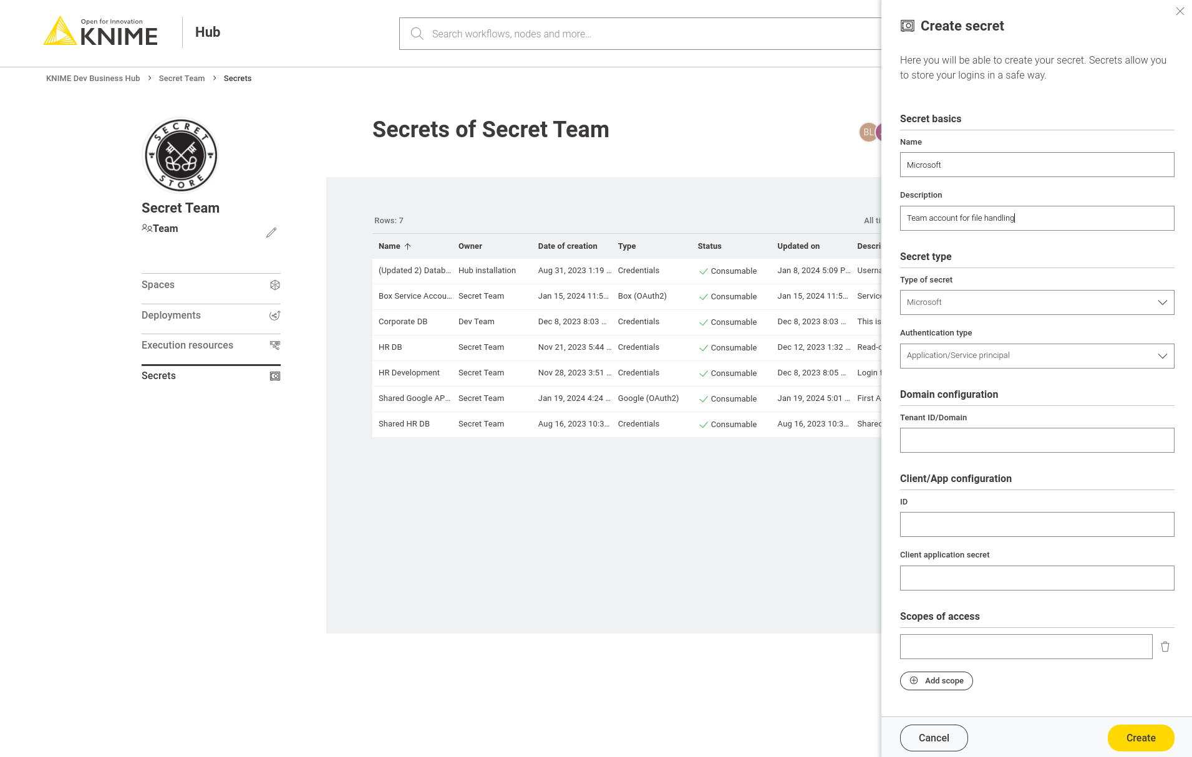The image size is (1192, 757).
Task: Select Secrets in the sidebar
Action: click(x=211, y=376)
